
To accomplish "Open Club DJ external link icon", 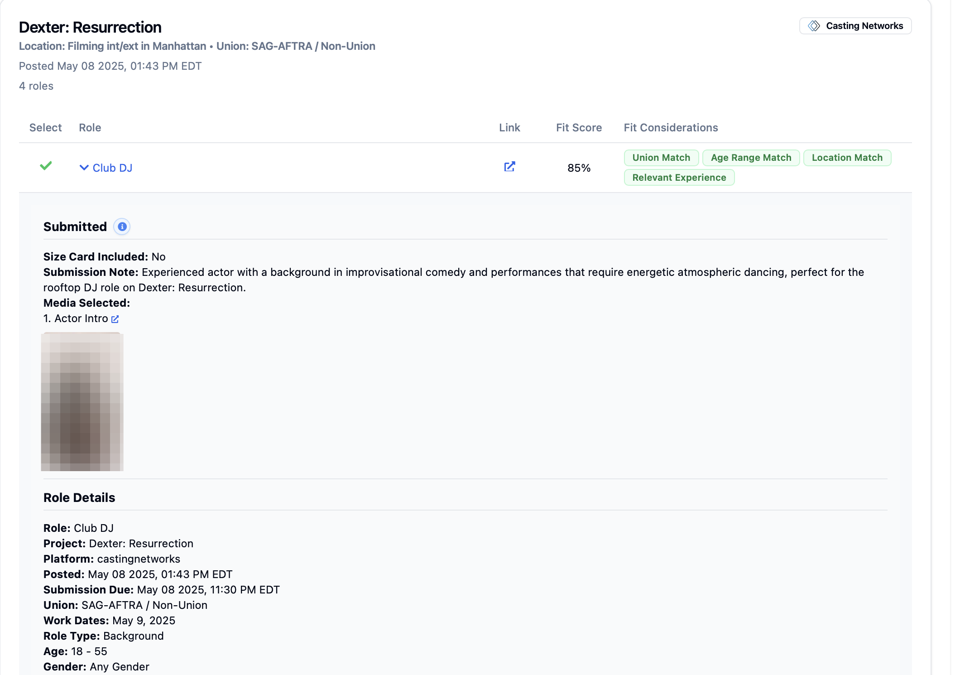I will coord(509,167).
